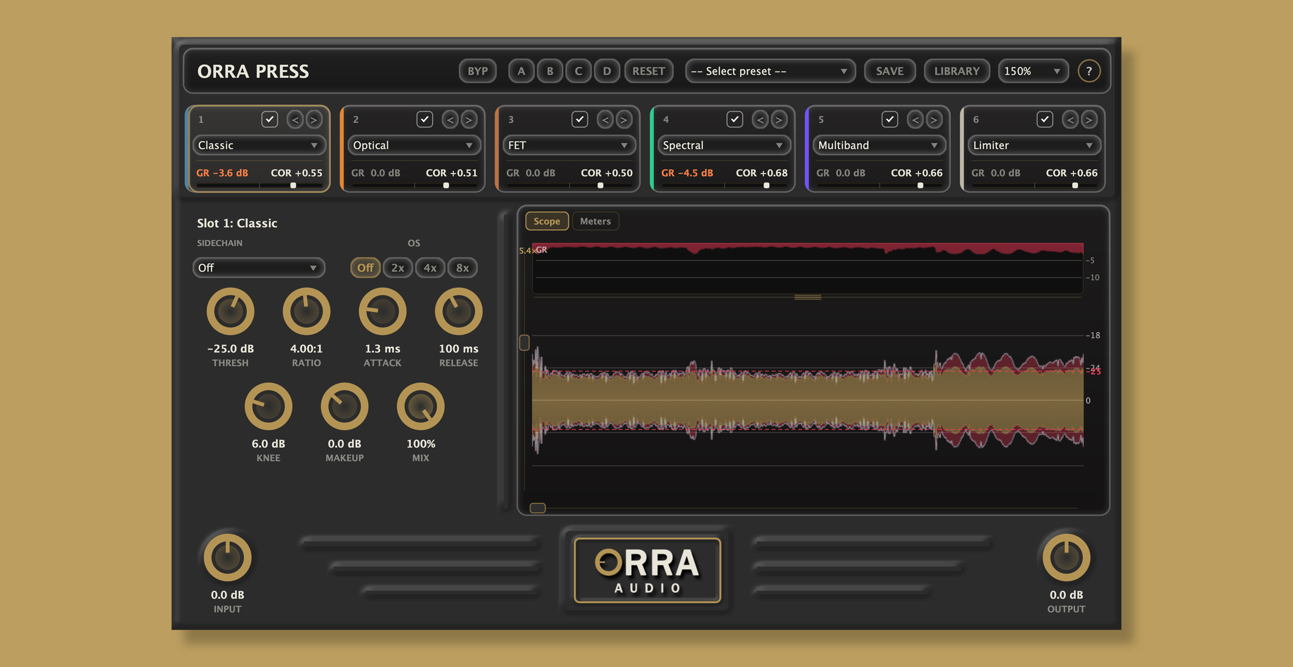Disable slot 2 Optical checkbox
Viewport: 1293px width, 667px height.
(424, 119)
